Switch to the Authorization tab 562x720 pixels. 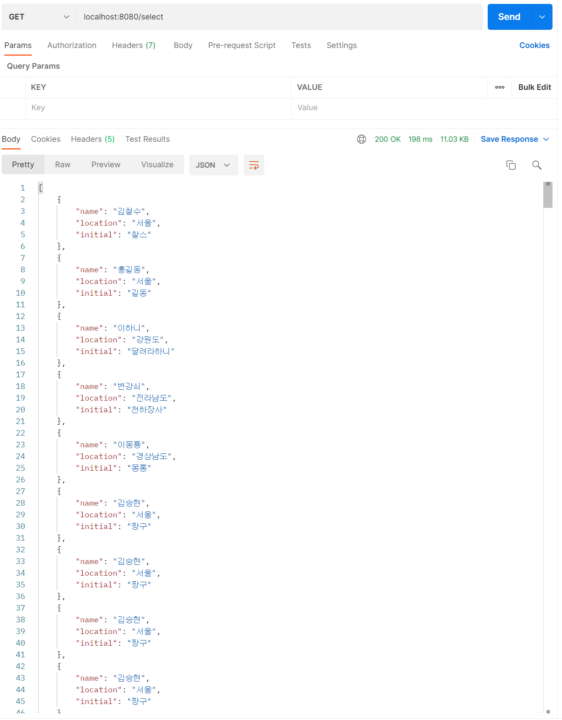pos(72,45)
